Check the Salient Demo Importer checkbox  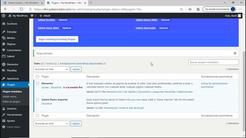tap(37, 100)
